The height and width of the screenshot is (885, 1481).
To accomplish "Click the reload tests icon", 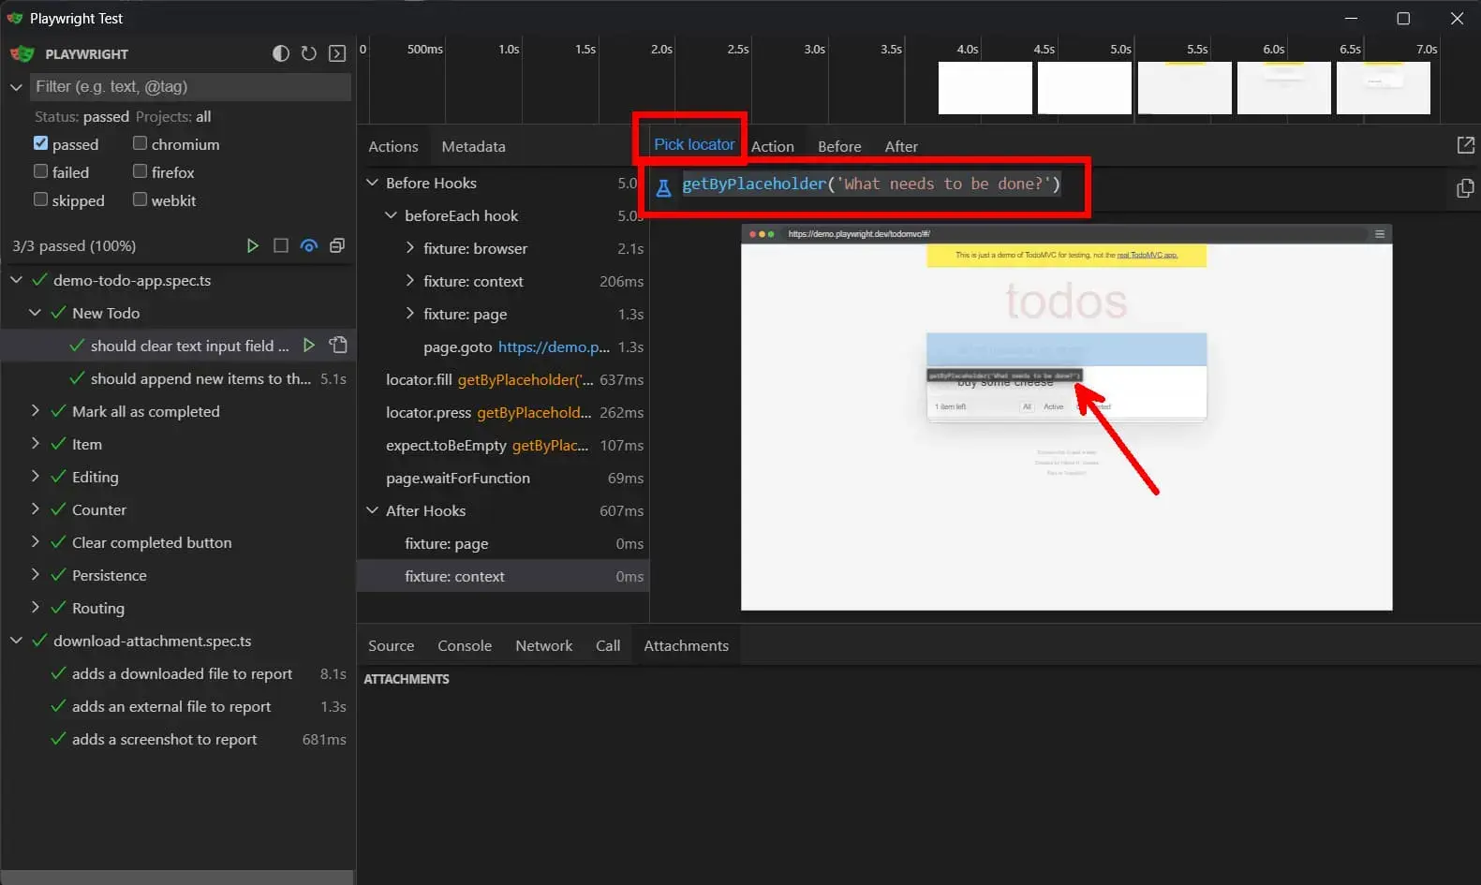I will point(309,53).
